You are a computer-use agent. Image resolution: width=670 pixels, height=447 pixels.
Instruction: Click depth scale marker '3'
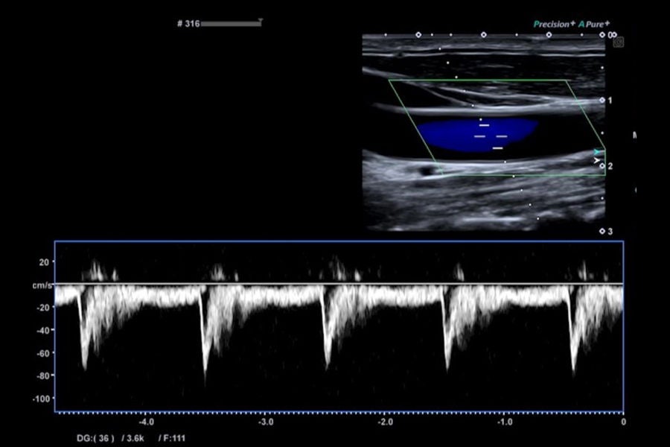610,232
